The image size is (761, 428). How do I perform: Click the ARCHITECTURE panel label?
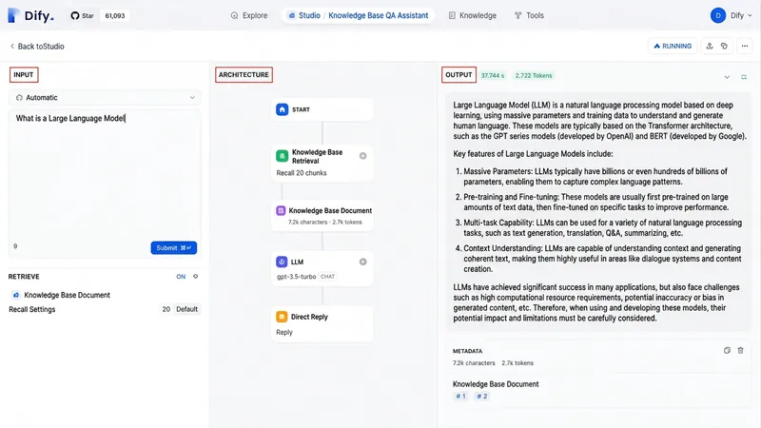coord(244,75)
